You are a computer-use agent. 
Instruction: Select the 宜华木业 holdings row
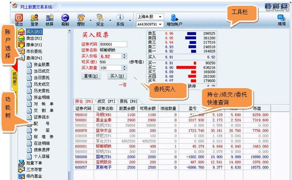[x=172, y=131]
